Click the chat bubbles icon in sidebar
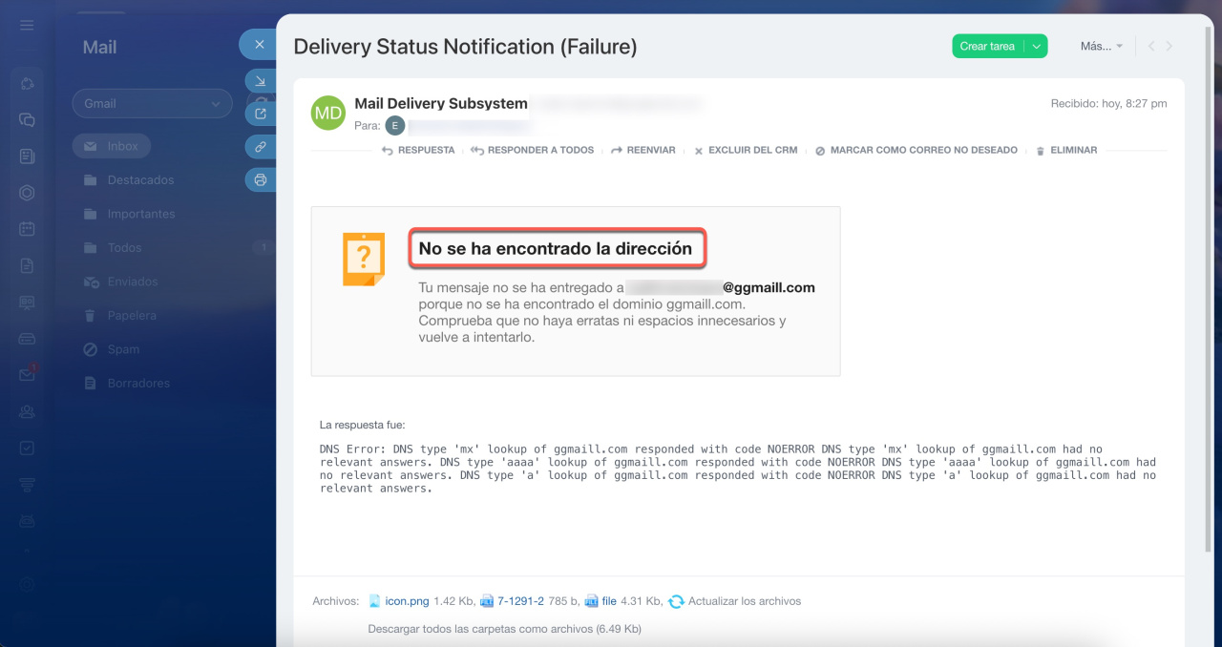The height and width of the screenshot is (647, 1222). tap(27, 120)
